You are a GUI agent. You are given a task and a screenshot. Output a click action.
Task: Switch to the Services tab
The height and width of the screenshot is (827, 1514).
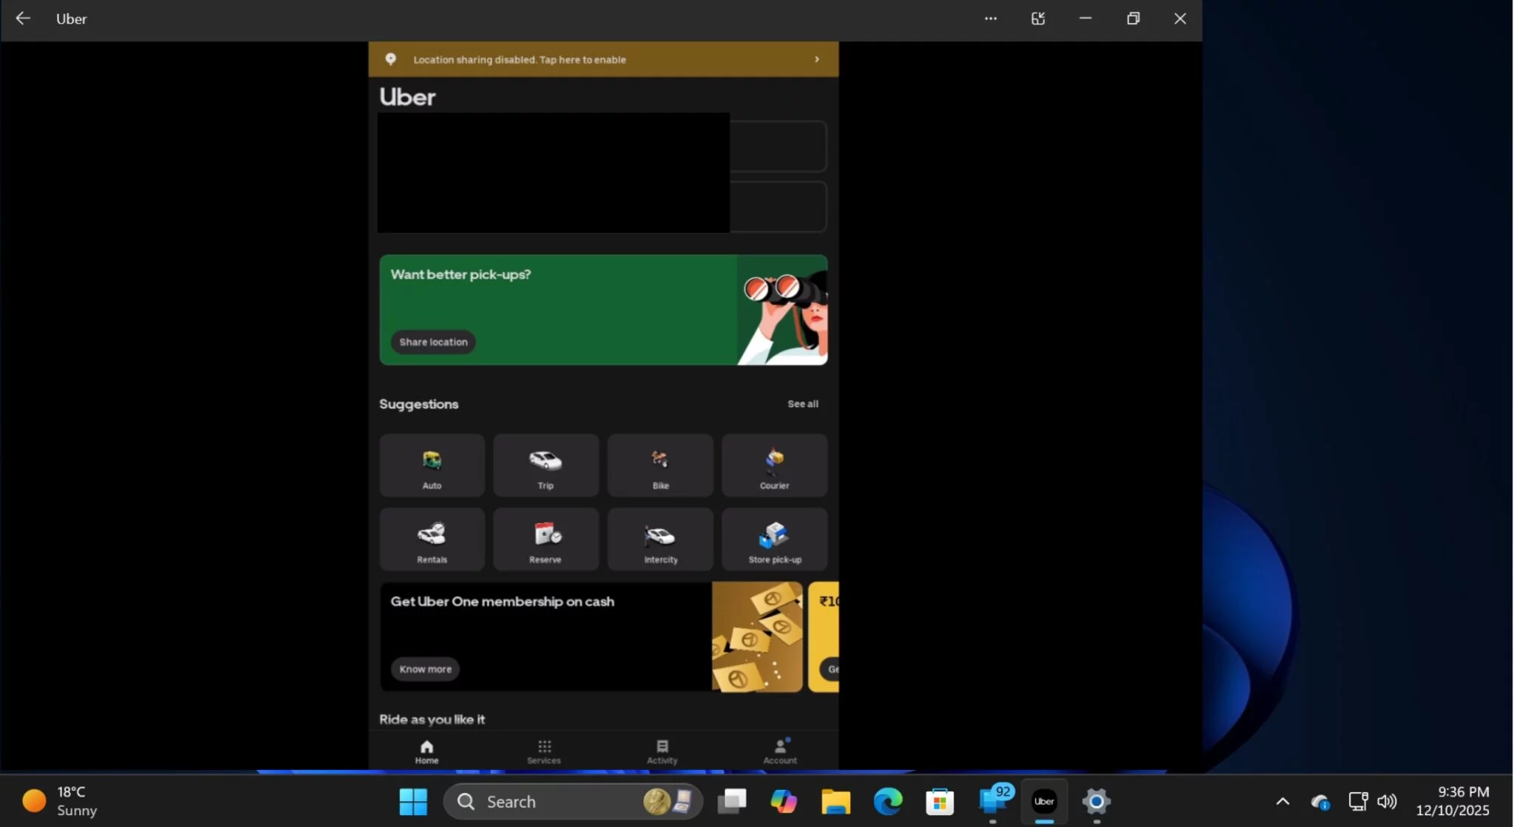544,751
